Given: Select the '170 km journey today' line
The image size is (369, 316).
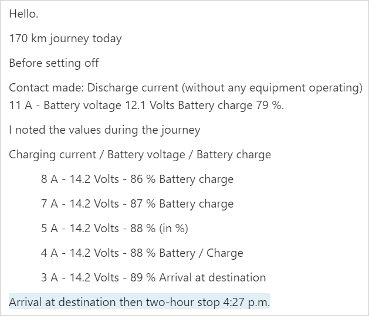Looking at the screenshot, I should 65,39.
